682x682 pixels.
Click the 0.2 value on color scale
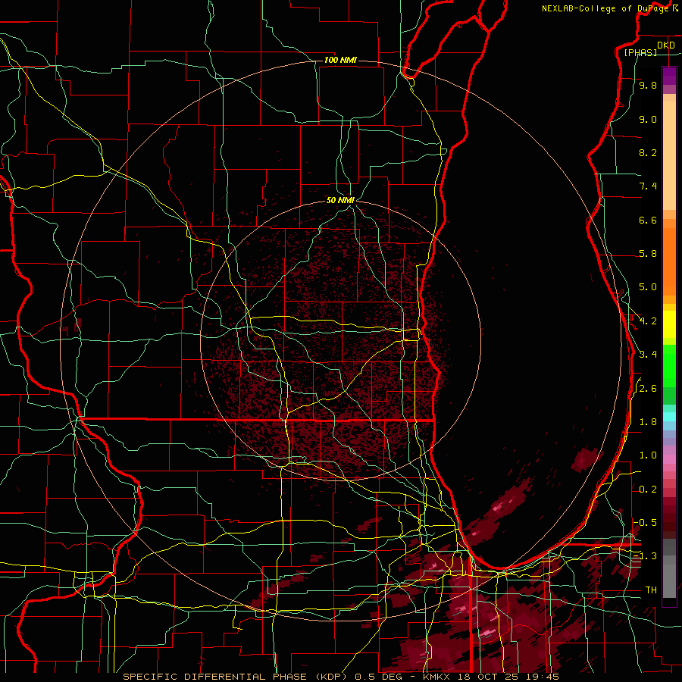648,490
